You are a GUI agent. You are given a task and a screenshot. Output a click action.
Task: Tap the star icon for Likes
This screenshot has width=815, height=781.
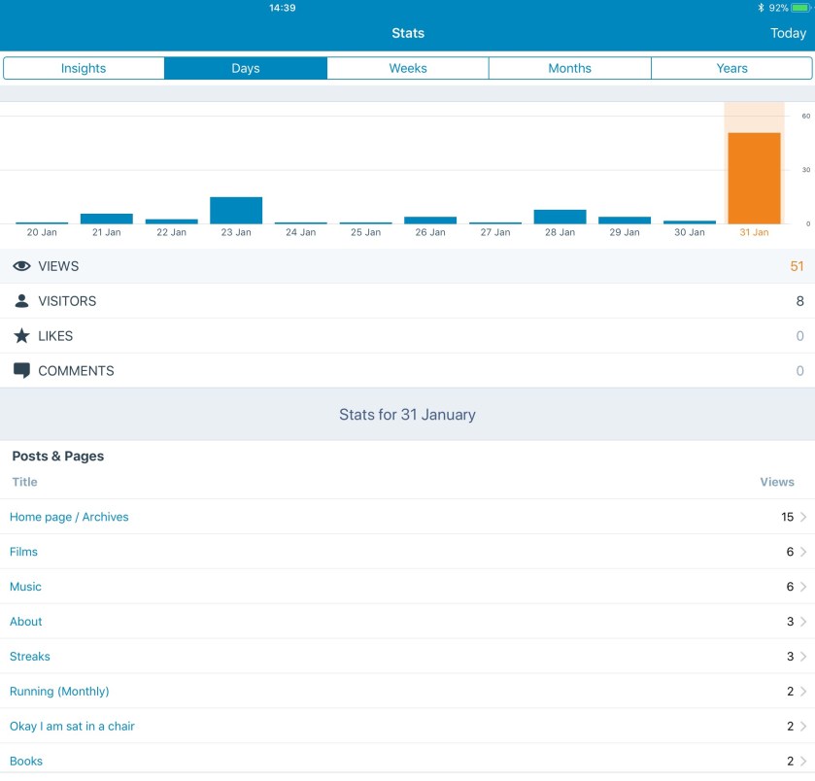(21, 336)
